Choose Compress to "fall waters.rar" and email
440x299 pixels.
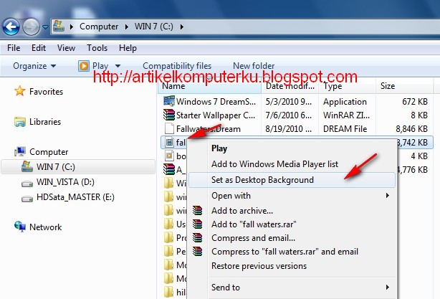[x=292, y=252]
